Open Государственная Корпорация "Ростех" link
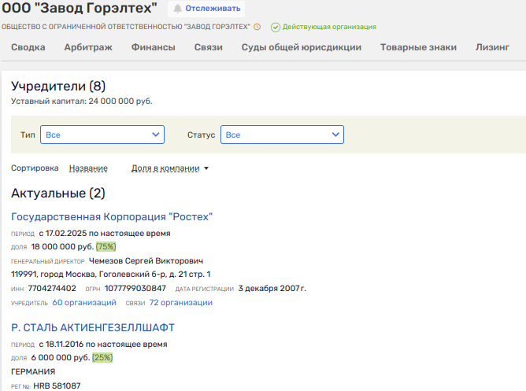Image resolution: width=526 pixels, height=391 pixels. tap(112, 217)
